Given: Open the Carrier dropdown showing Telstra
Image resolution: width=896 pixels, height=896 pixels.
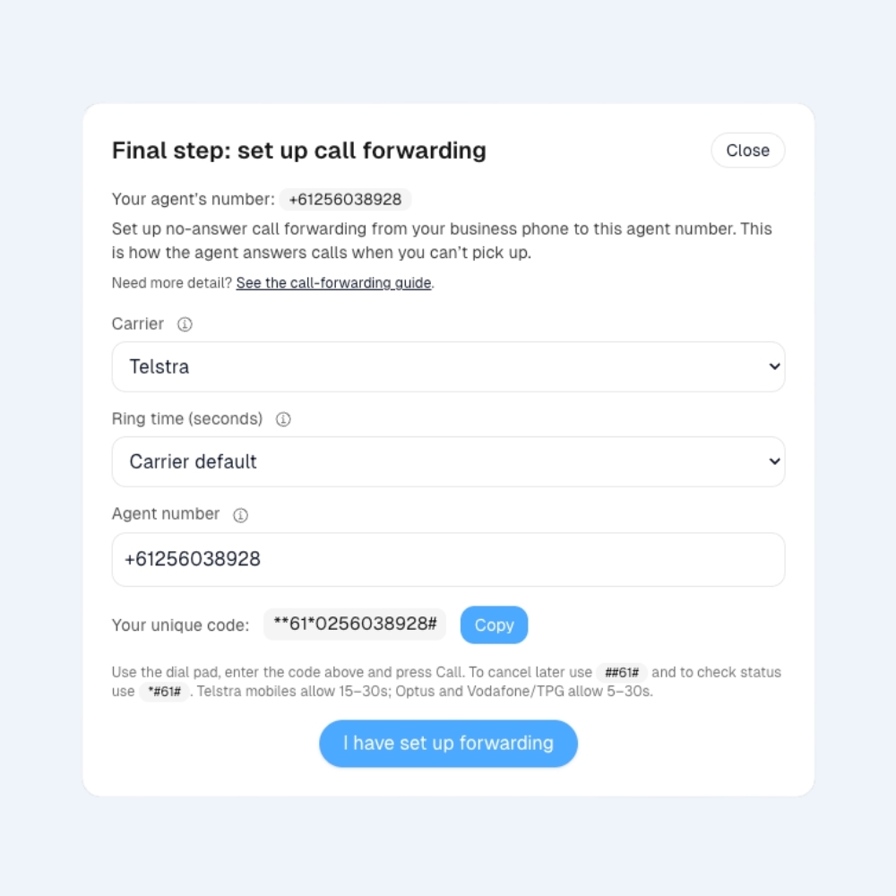Looking at the screenshot, I should [448, 366].
